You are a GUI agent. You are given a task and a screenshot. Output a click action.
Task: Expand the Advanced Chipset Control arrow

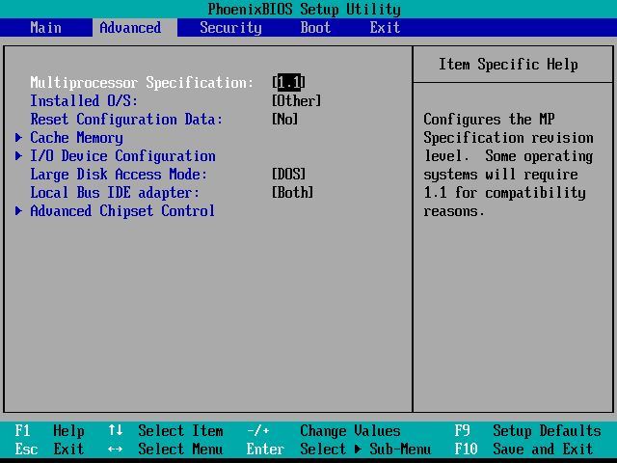[x=18, y=211]
